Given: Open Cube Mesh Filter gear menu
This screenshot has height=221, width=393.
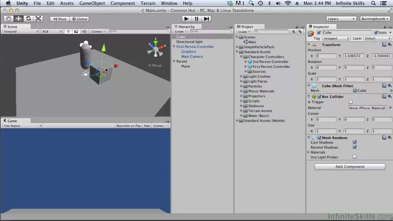Looking at the screenshot, I should coord(390,86).
